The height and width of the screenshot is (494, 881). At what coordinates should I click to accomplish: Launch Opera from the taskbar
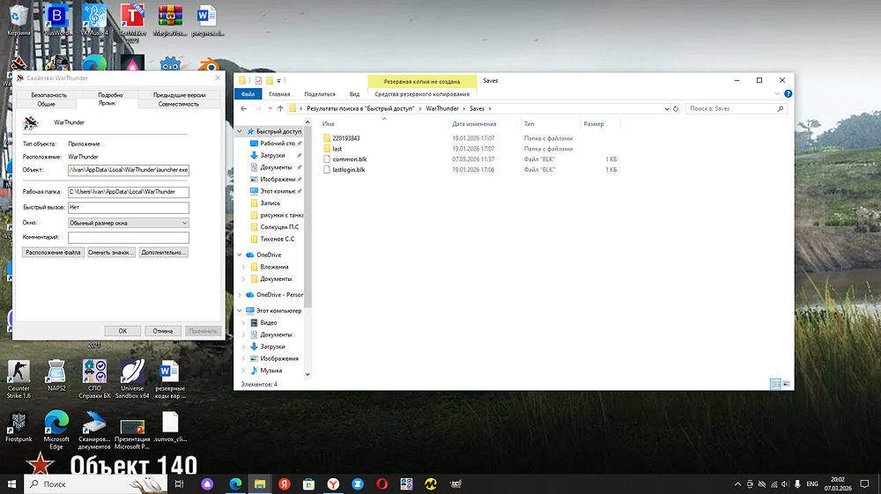(382, 483)
